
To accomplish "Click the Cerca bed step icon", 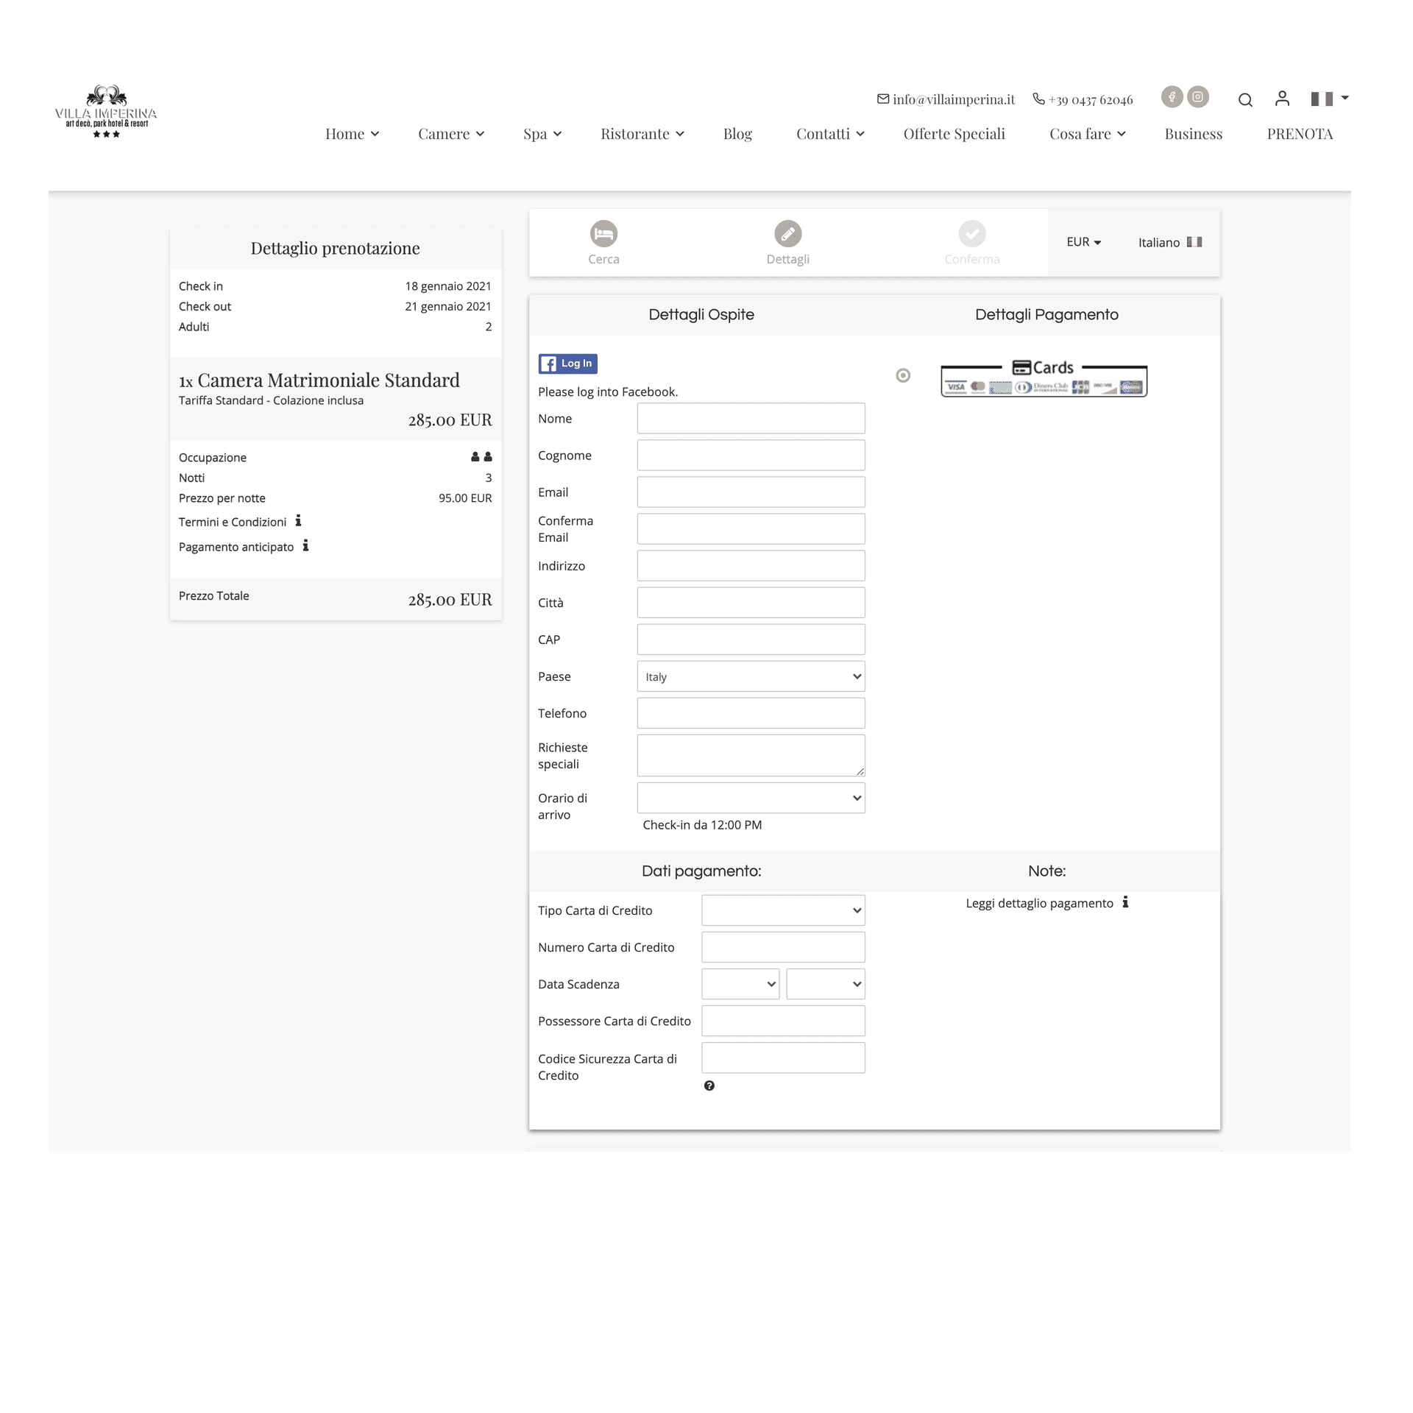I will 603,234.
